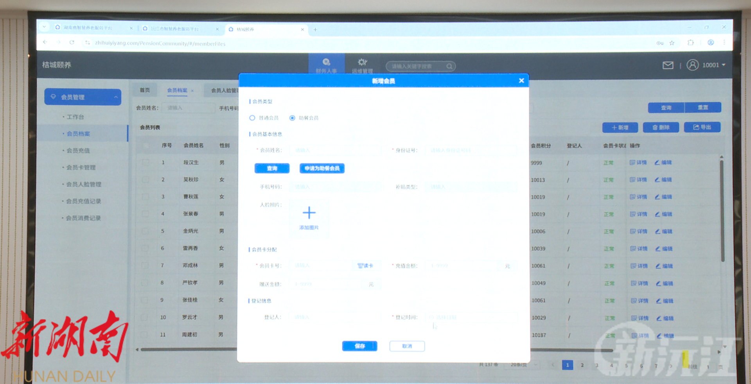Switch to the 首页 tab

click(x=145, y=90)
